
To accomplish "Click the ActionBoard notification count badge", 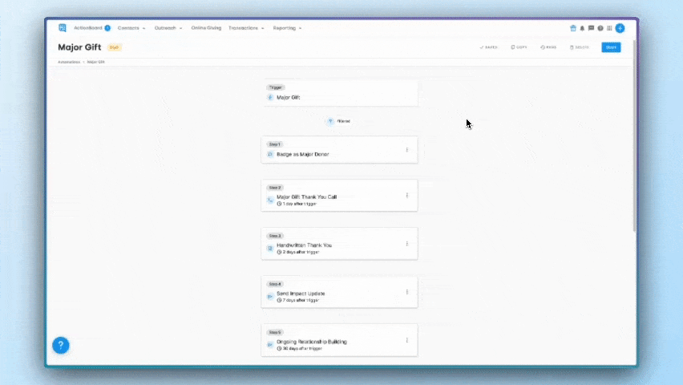I will (x=107, y=28).
